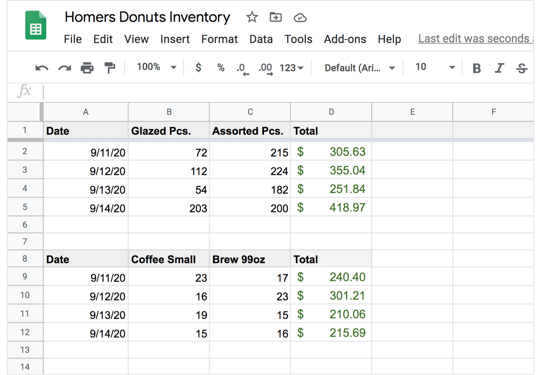
Task: Open the Move to folder icon
Action: [x=276, y=17]
